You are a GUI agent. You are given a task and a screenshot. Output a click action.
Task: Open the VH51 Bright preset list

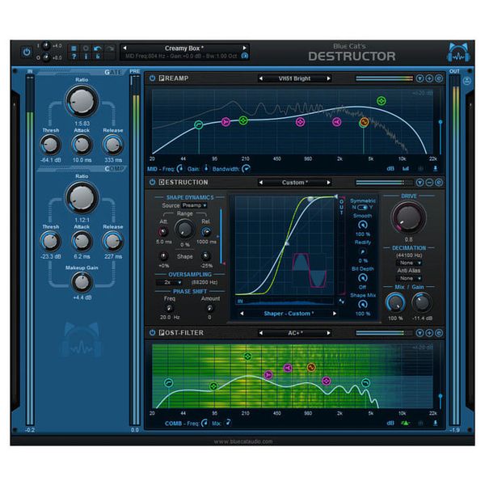point(294,78)
